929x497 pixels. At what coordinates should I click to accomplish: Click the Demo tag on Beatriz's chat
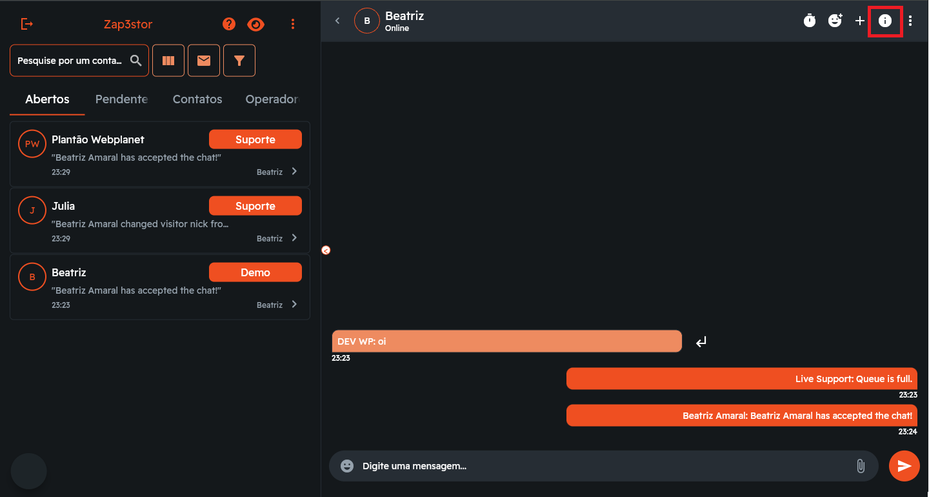click(x=255, y=272)
